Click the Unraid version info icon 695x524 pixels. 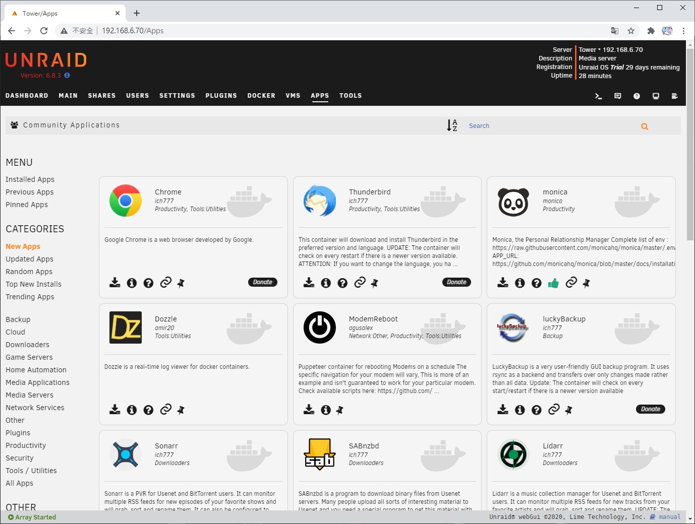point(67,76)
